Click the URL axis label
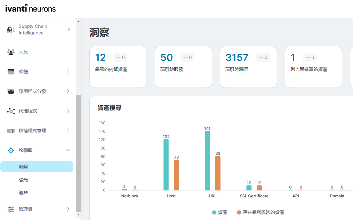 [212, 196]
